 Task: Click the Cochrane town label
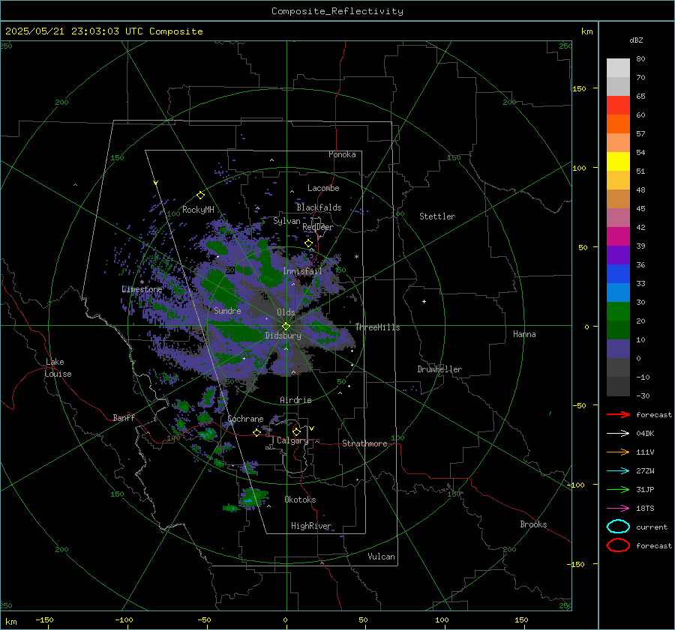(245, 419)
